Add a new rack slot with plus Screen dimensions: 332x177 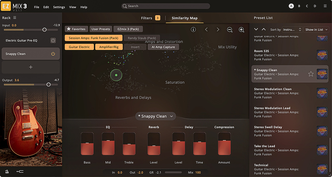31,67
